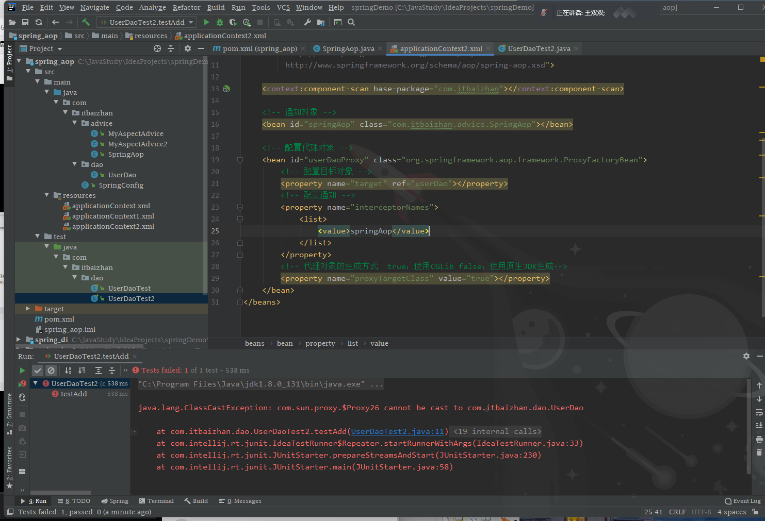Locate current file with crosshair icon
Viewport: 765px width, 521px height.
click(157, 48)
